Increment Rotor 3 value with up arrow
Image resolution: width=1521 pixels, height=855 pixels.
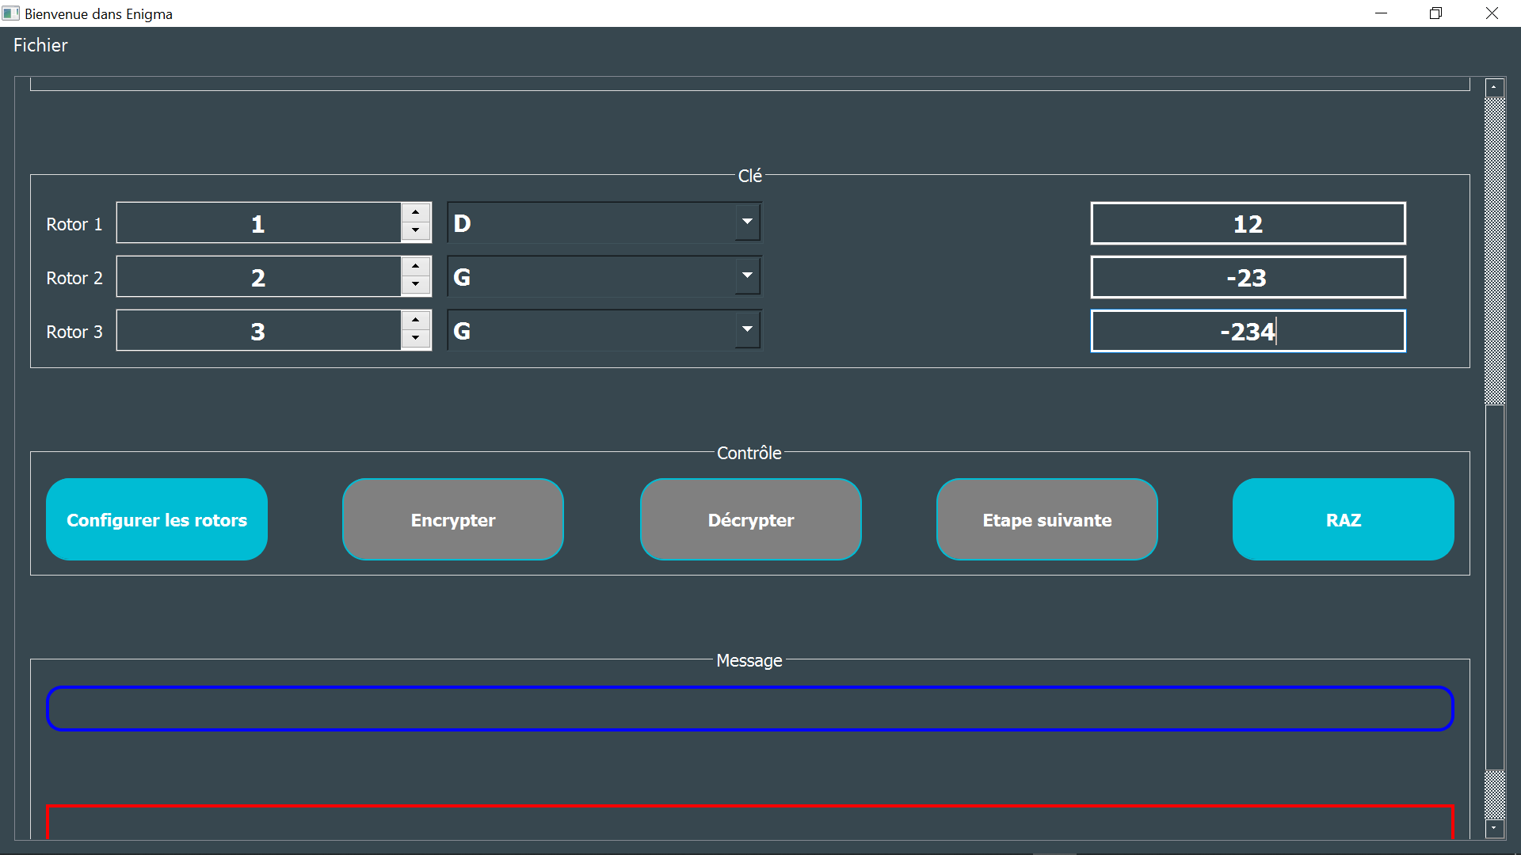click(x=416, y=320)
